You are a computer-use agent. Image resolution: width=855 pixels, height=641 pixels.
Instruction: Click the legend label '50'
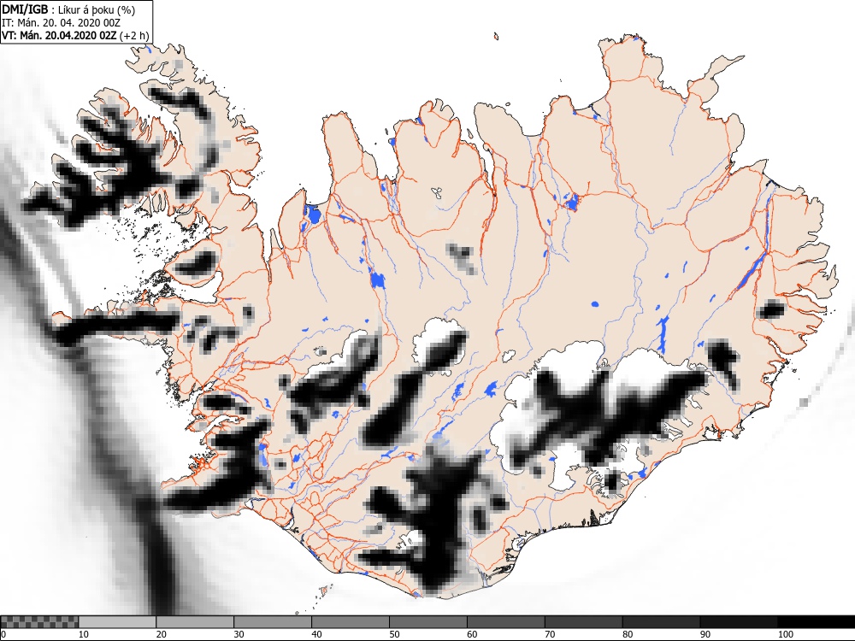(x=394, y=634)
